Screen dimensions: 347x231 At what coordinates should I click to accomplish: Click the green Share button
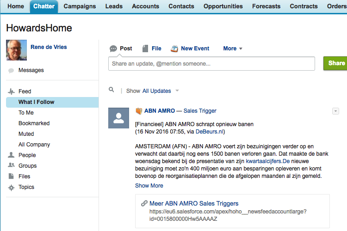pyautogui.click(x=335, y=63)
